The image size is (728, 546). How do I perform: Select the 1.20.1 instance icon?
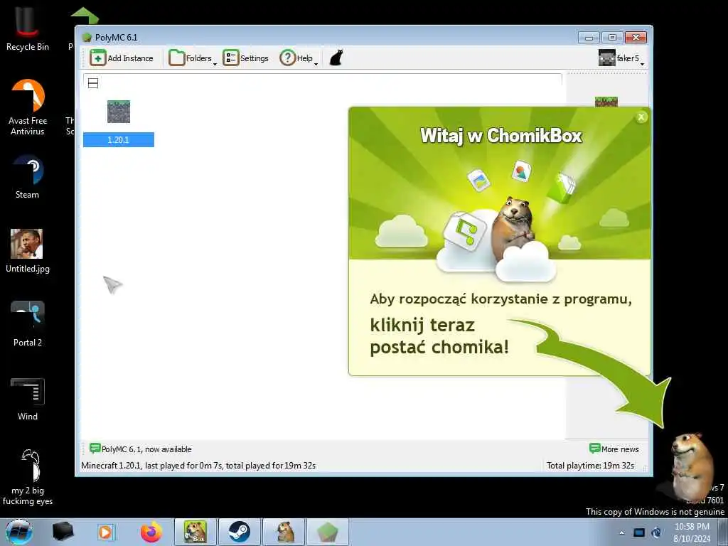coord(119,112)
